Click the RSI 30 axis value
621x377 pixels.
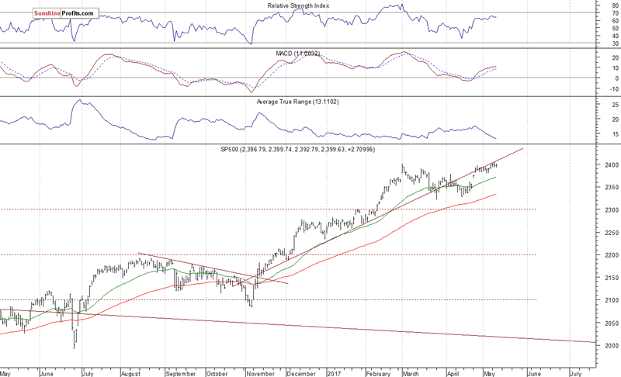pos(615,43)
